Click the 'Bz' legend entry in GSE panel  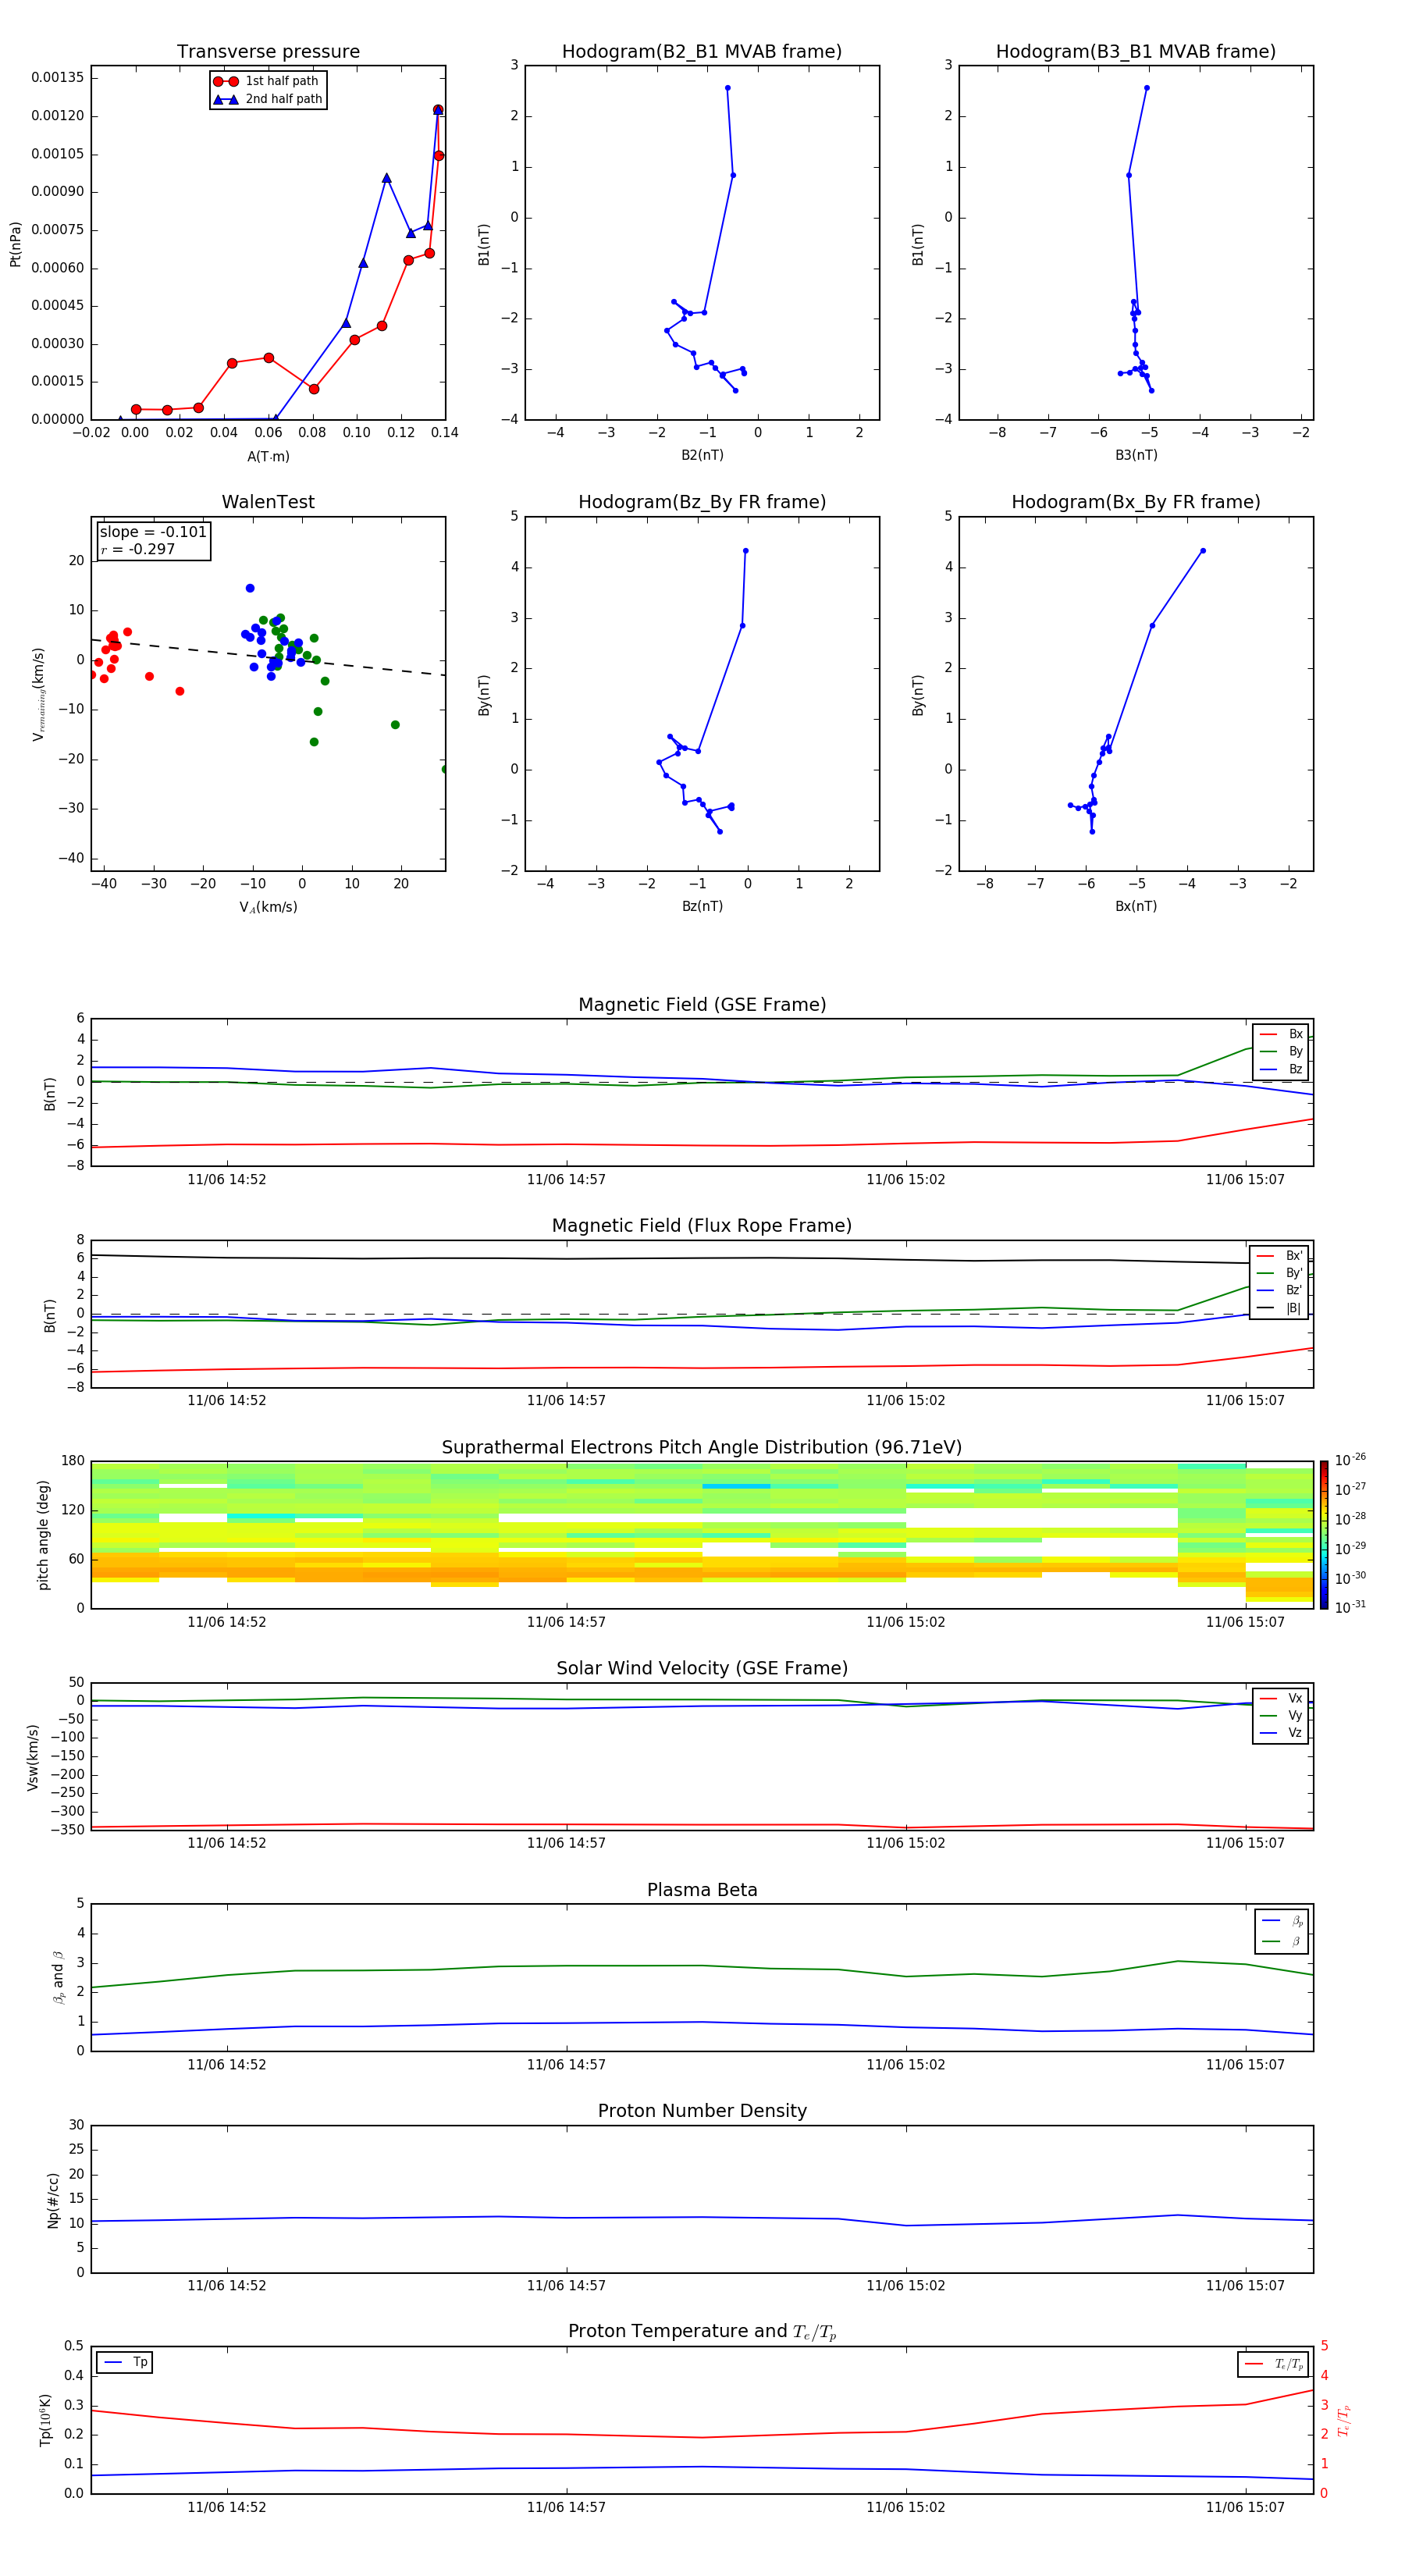(1281, 1069)
